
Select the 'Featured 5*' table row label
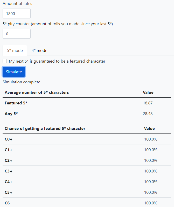coord(16,103)
